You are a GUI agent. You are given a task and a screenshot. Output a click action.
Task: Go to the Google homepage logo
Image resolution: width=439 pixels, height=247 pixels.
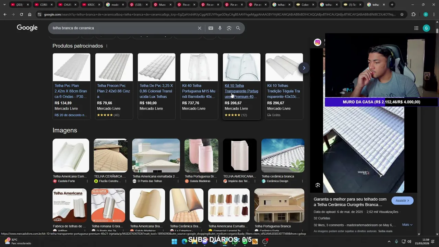coord(27,28)
